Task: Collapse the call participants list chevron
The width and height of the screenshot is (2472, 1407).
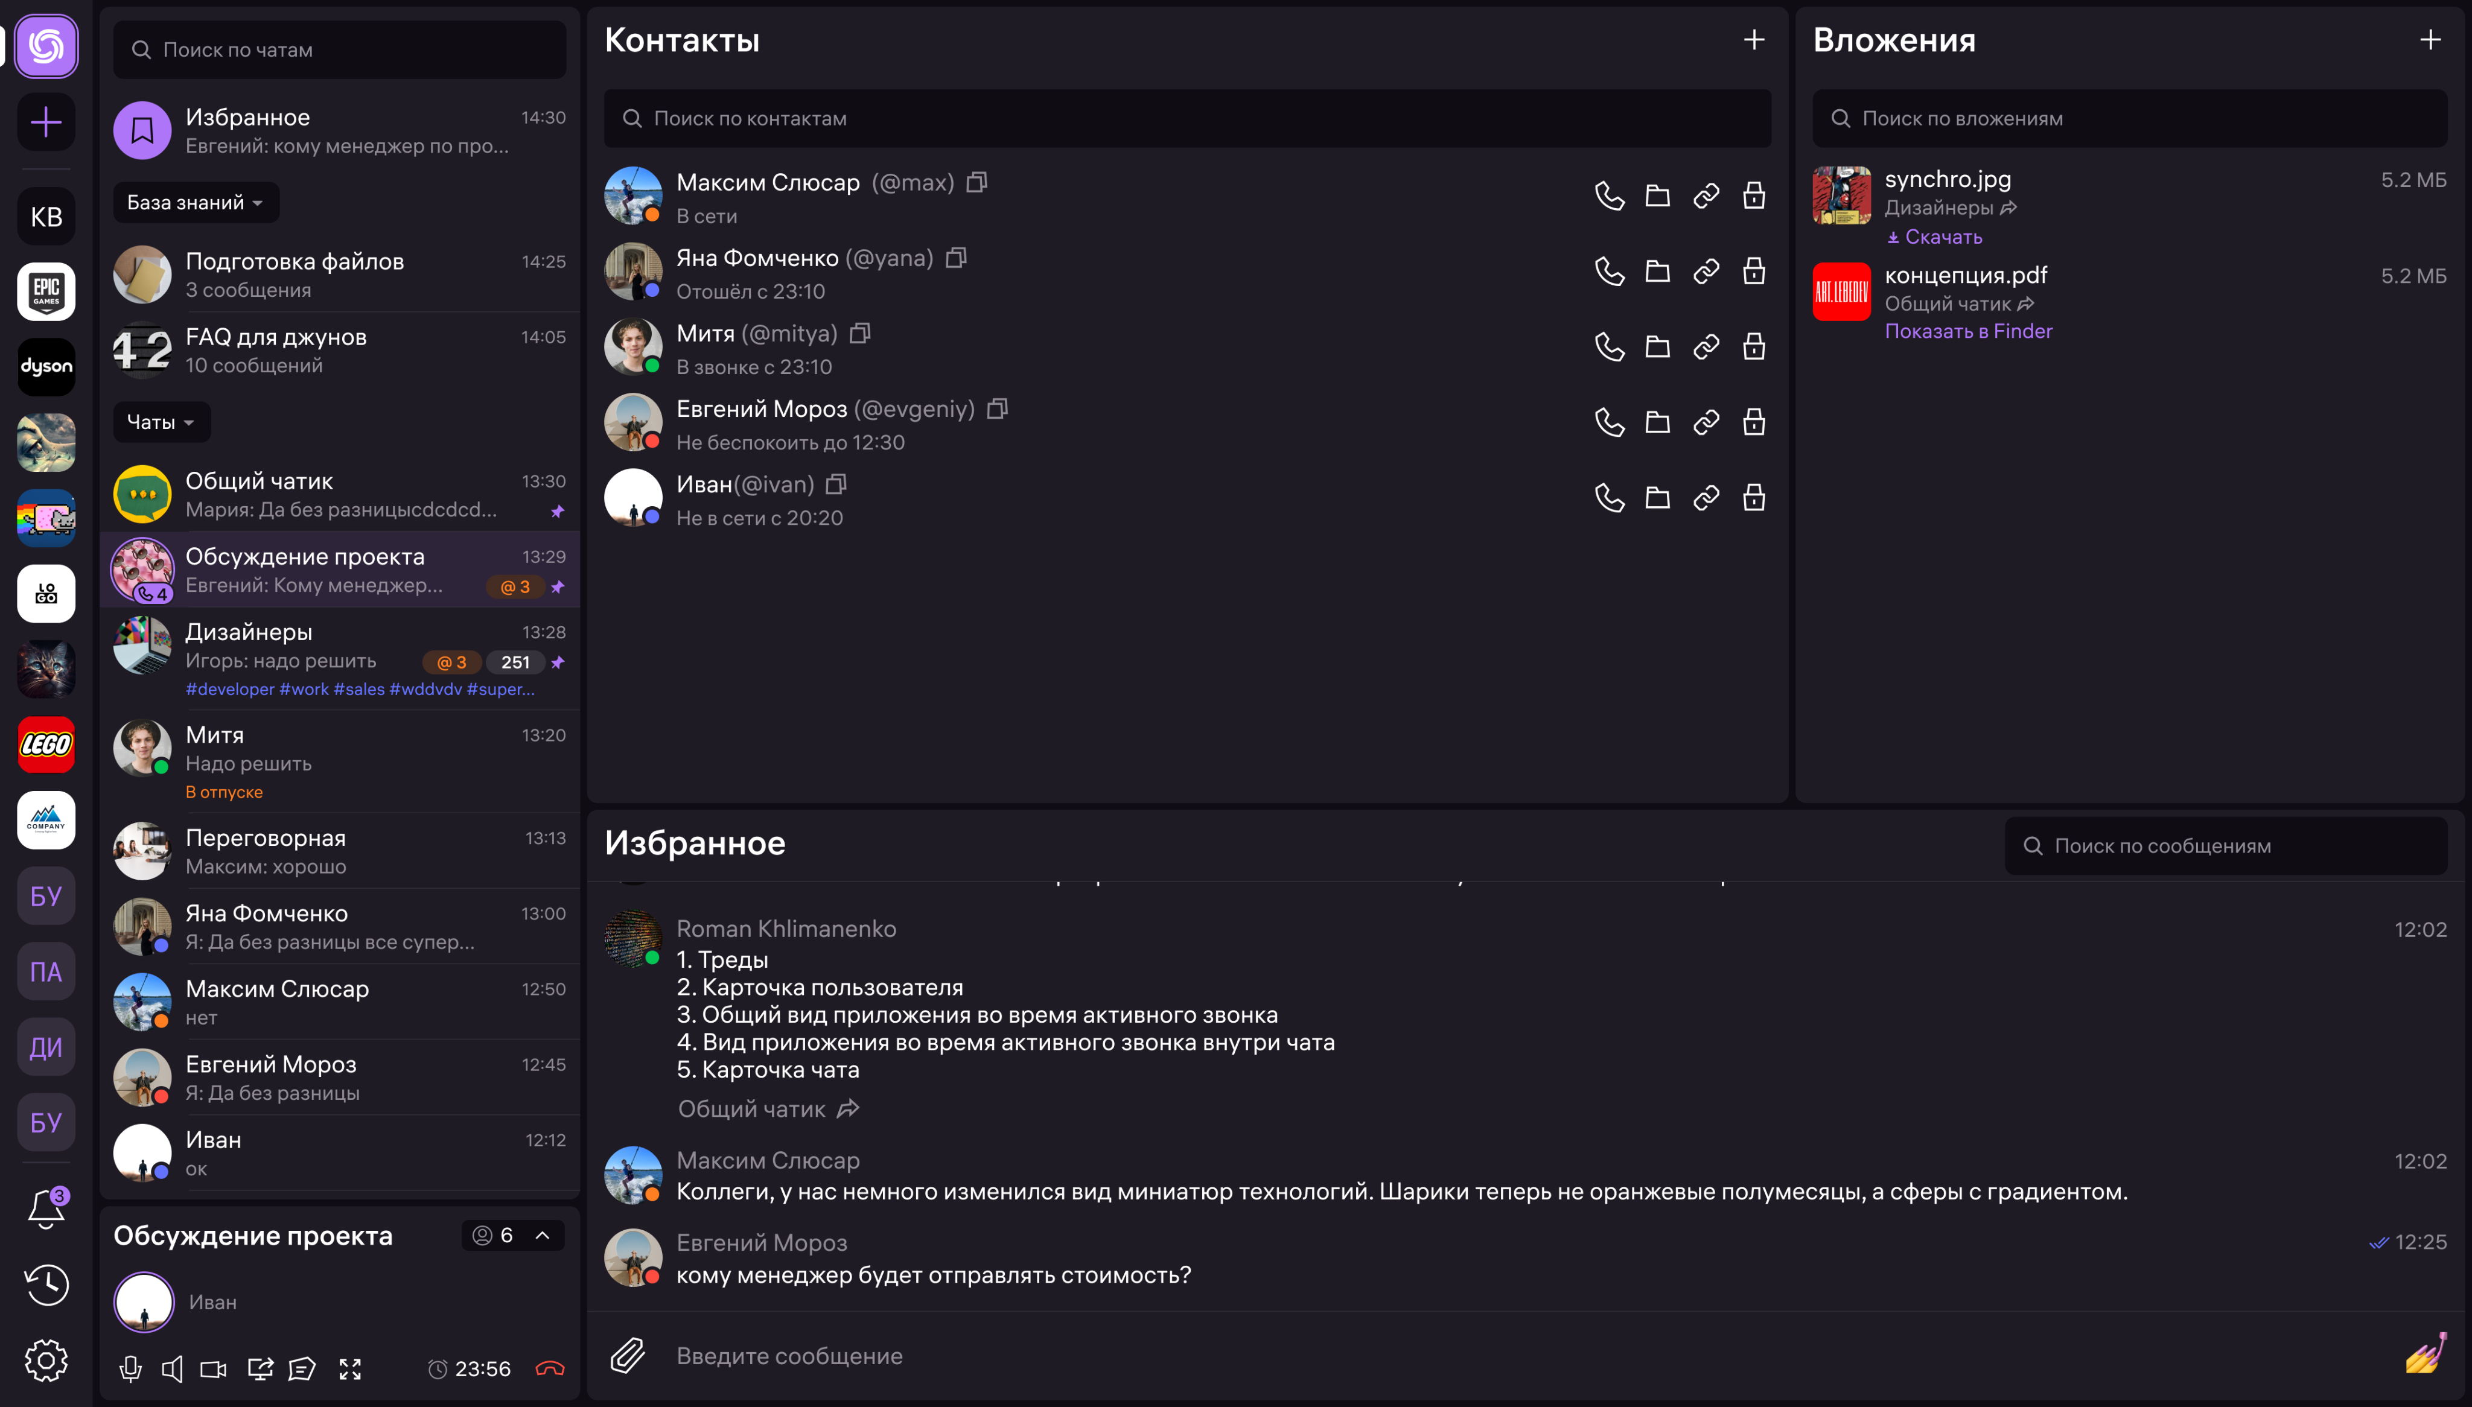Action: pyautogui.click(x=543, y=1235)
